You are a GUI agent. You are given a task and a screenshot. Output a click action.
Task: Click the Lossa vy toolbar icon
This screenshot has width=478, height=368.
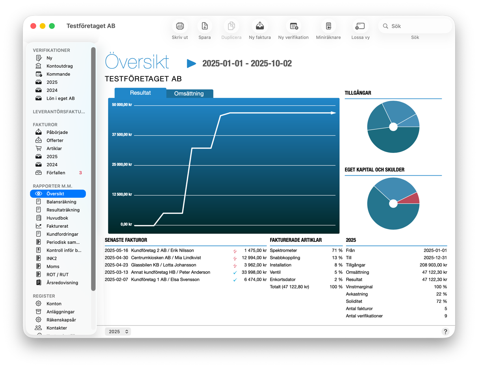(360, 26)
